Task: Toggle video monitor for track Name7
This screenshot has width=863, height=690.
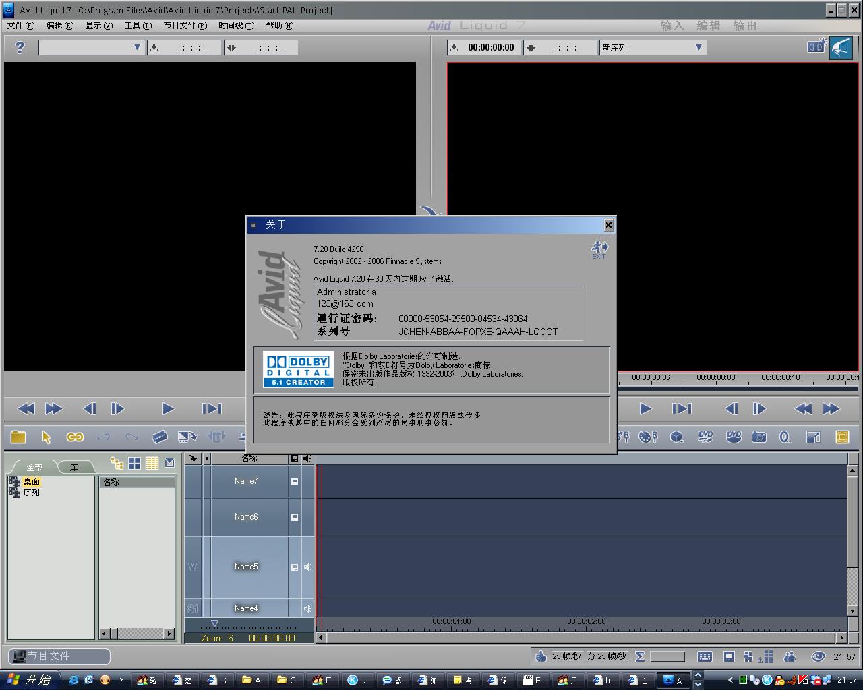Action: [x=295, y=482]
